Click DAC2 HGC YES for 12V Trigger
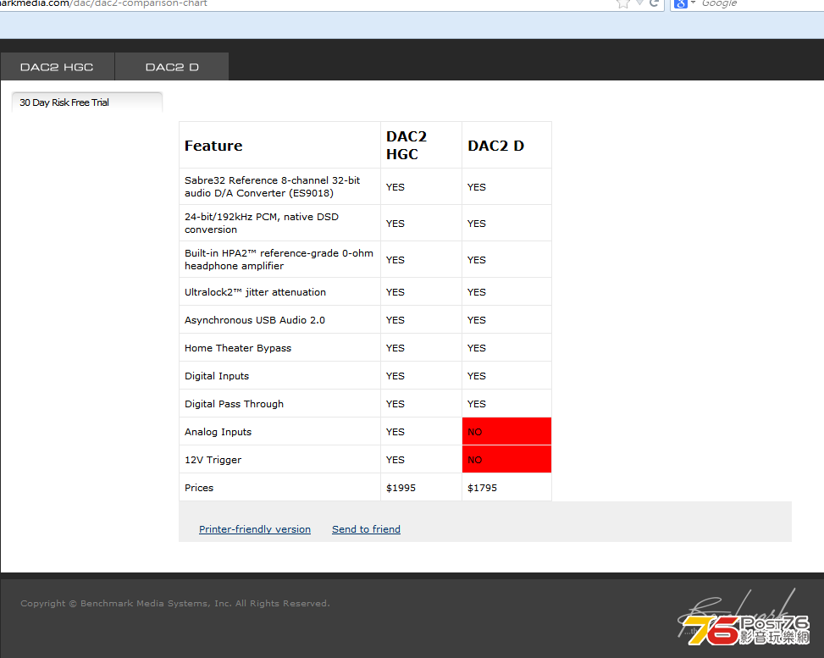Viewport: 824px width, 658px height. [395, 460]
